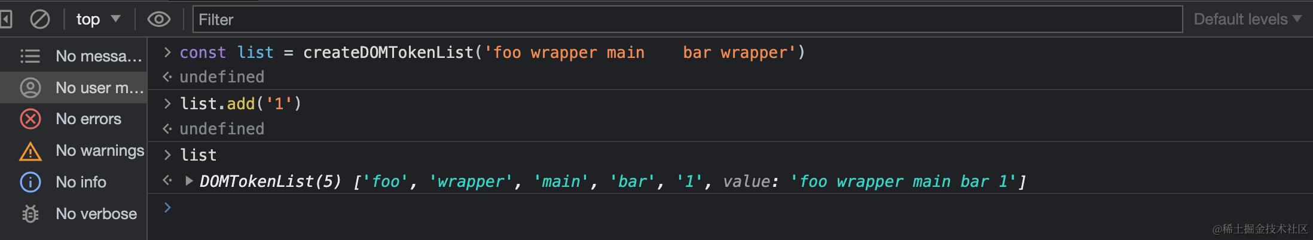Click the blue info circle icon

pos(30,182)
